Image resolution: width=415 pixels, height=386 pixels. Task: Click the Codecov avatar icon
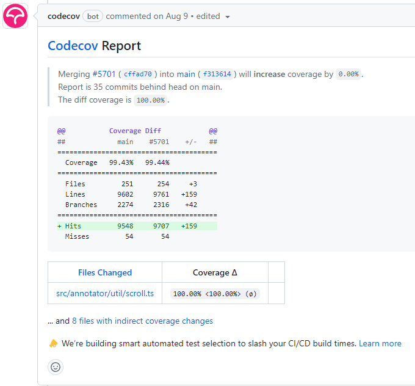(x=15, y=16)
